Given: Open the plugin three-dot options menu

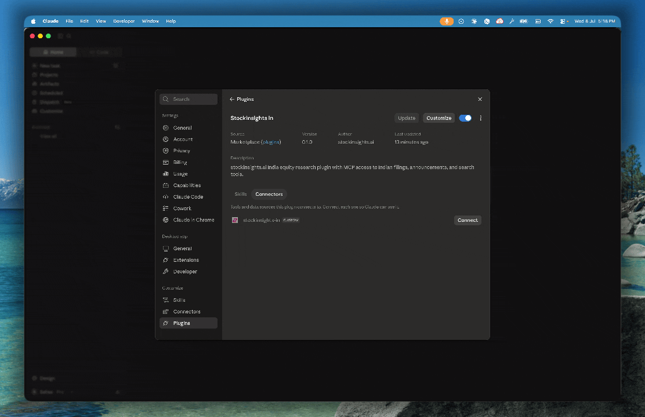Looking at the screenshot, I should tap(480, 118).
